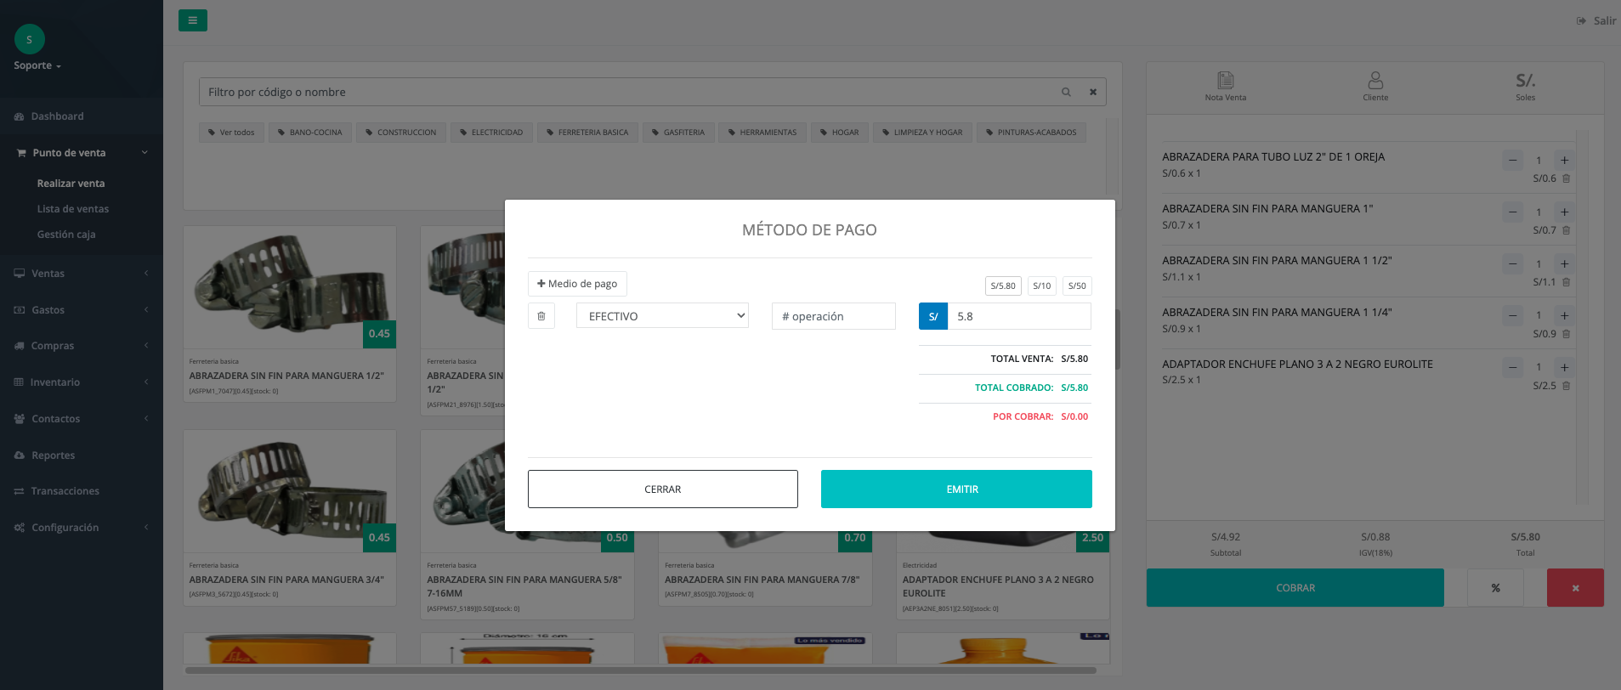Viewport: 1621px width, 690px height.
Task: Click the red cancel sale X button
Action: tap(1574, 587)
